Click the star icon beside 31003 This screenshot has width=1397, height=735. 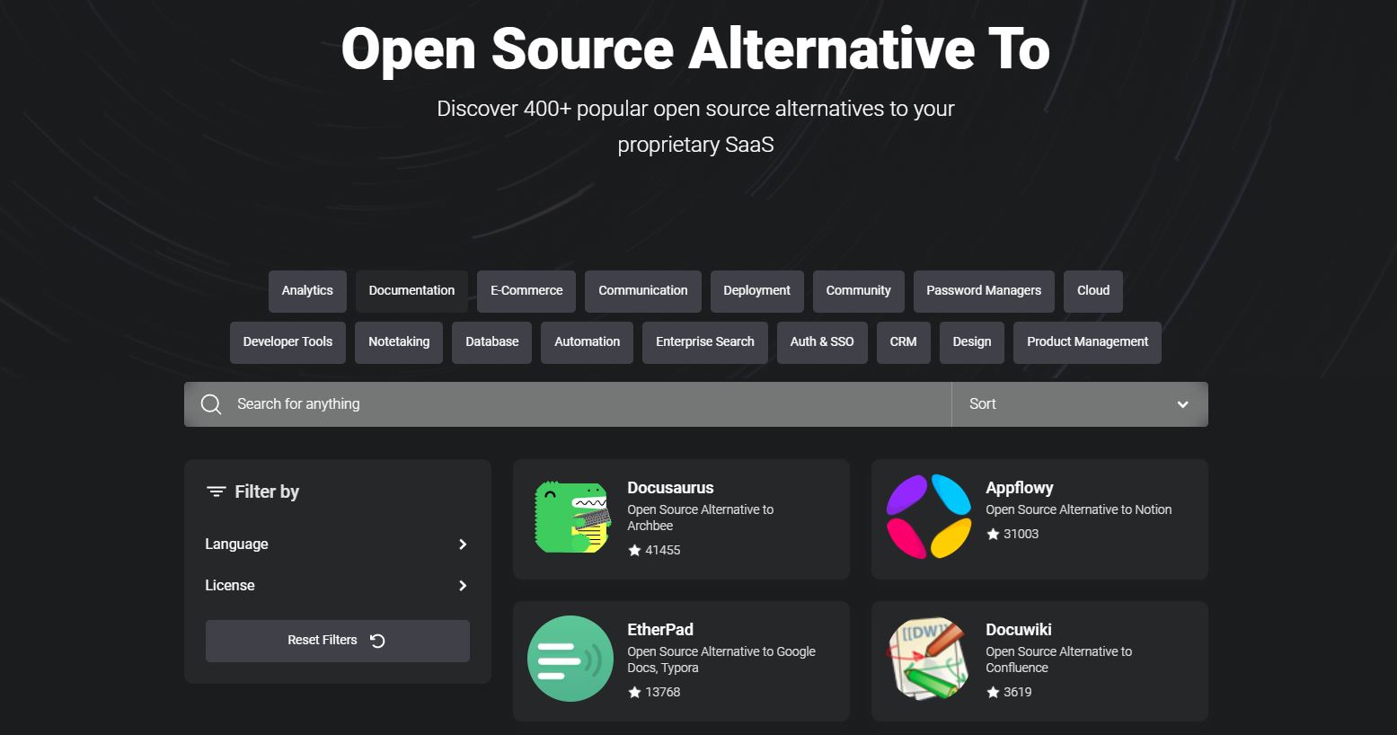point(993,534)
